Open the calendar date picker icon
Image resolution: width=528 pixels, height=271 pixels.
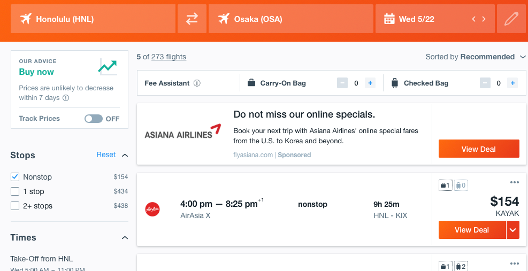coord(389,19)
